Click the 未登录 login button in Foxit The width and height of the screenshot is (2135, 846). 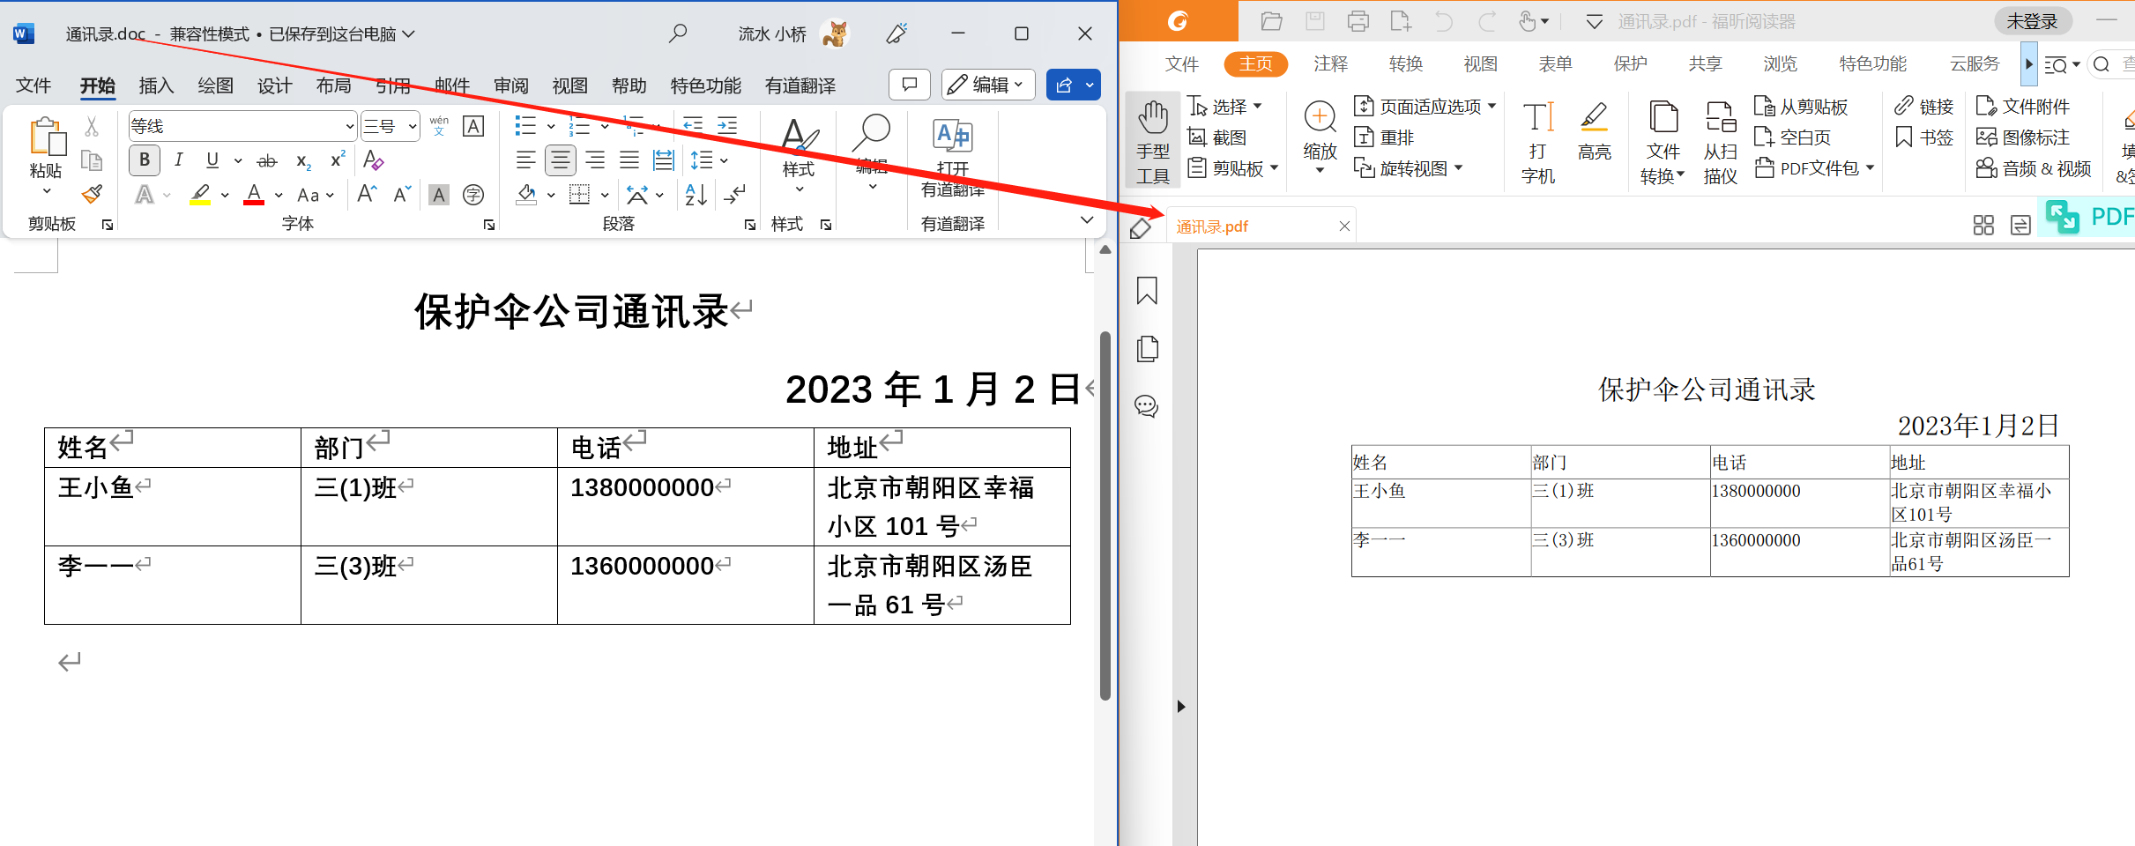[x=2033, y=20]
